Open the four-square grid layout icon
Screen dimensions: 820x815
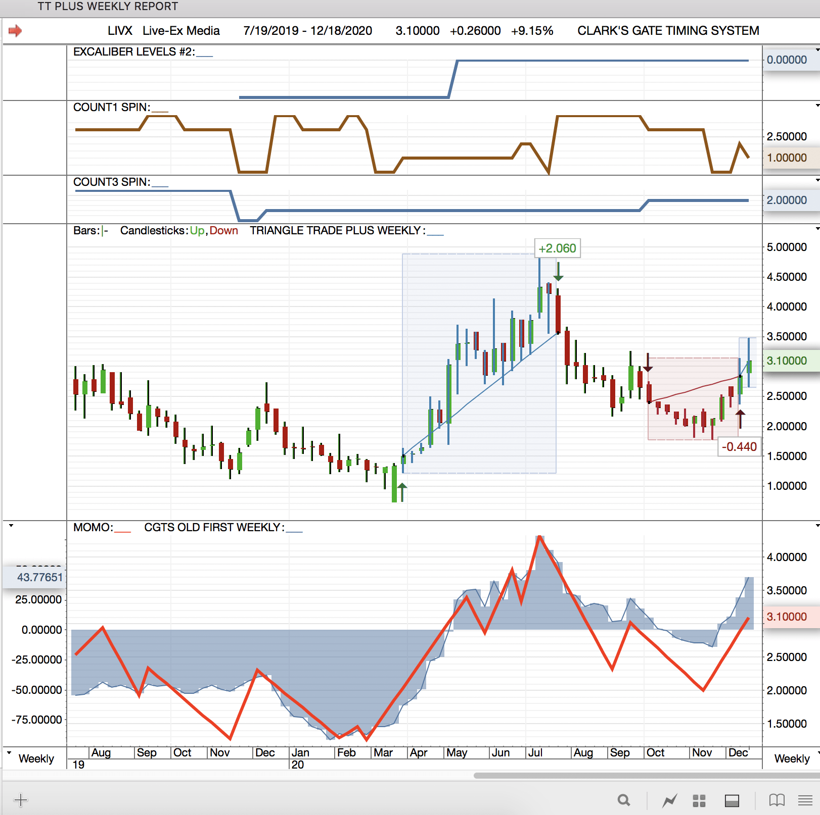pyautogui.click(x=699, y=800)
